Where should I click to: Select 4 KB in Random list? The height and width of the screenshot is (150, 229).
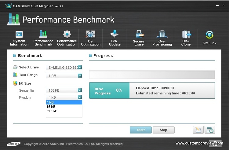[x=64, y=102]
